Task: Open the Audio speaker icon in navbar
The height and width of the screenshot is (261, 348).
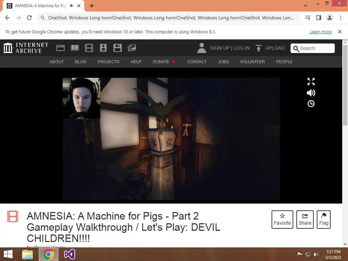Action: point(103,48)
